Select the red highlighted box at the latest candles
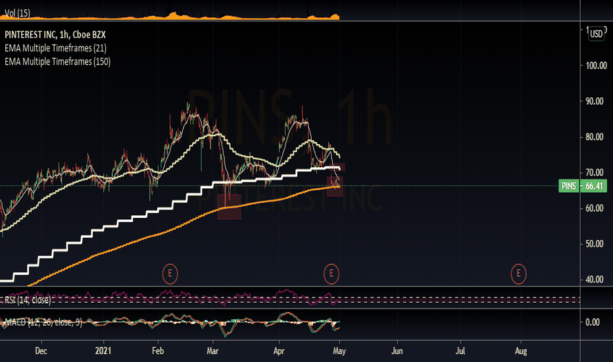This screenshot has height=362, width=613. (335, 186)
